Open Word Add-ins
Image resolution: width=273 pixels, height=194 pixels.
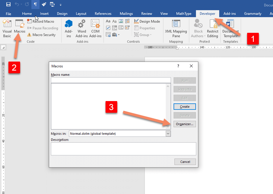tap(82, 28)
